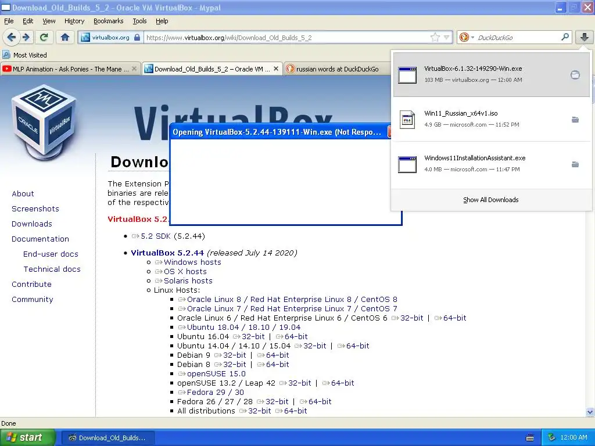
Task: Open the openSUSE 15.0 package link
Action: pos(216,373)
